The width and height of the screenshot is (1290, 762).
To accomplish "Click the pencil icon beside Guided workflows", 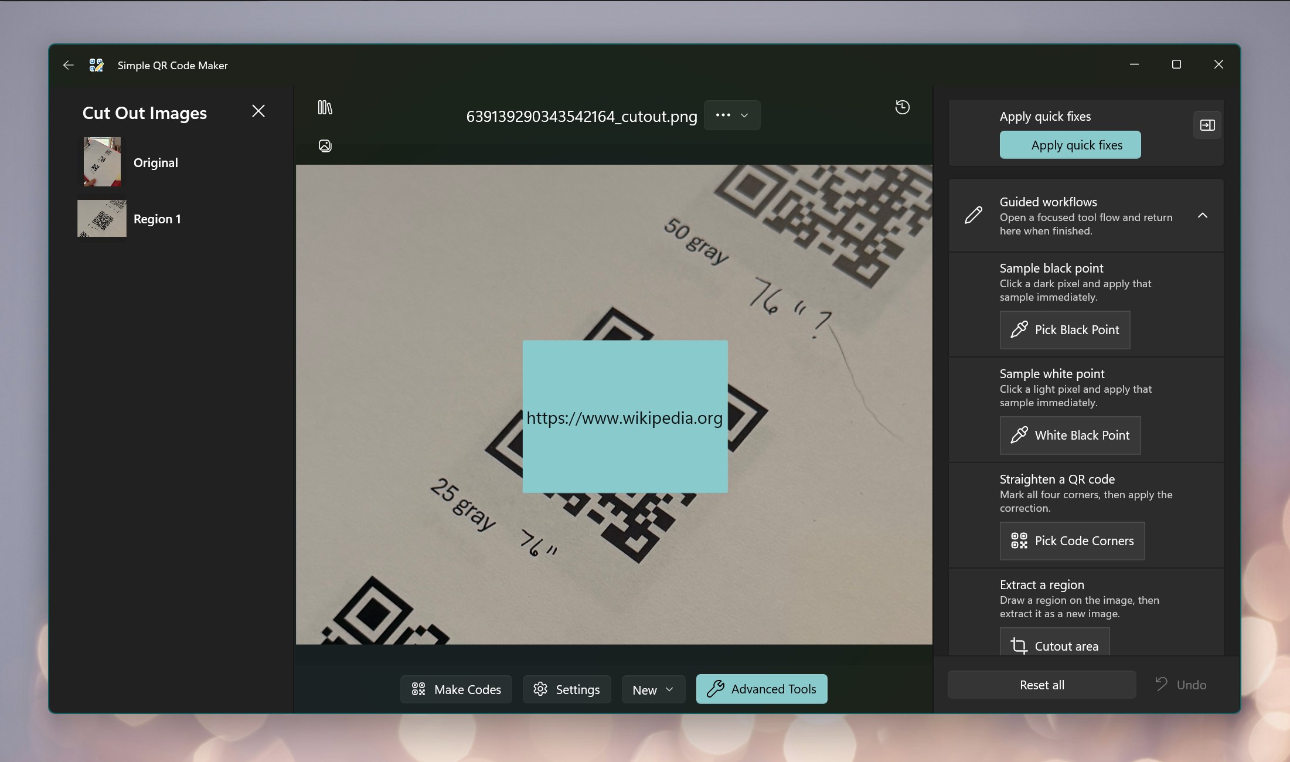I will pyautogui.click(x=974, y=215).
